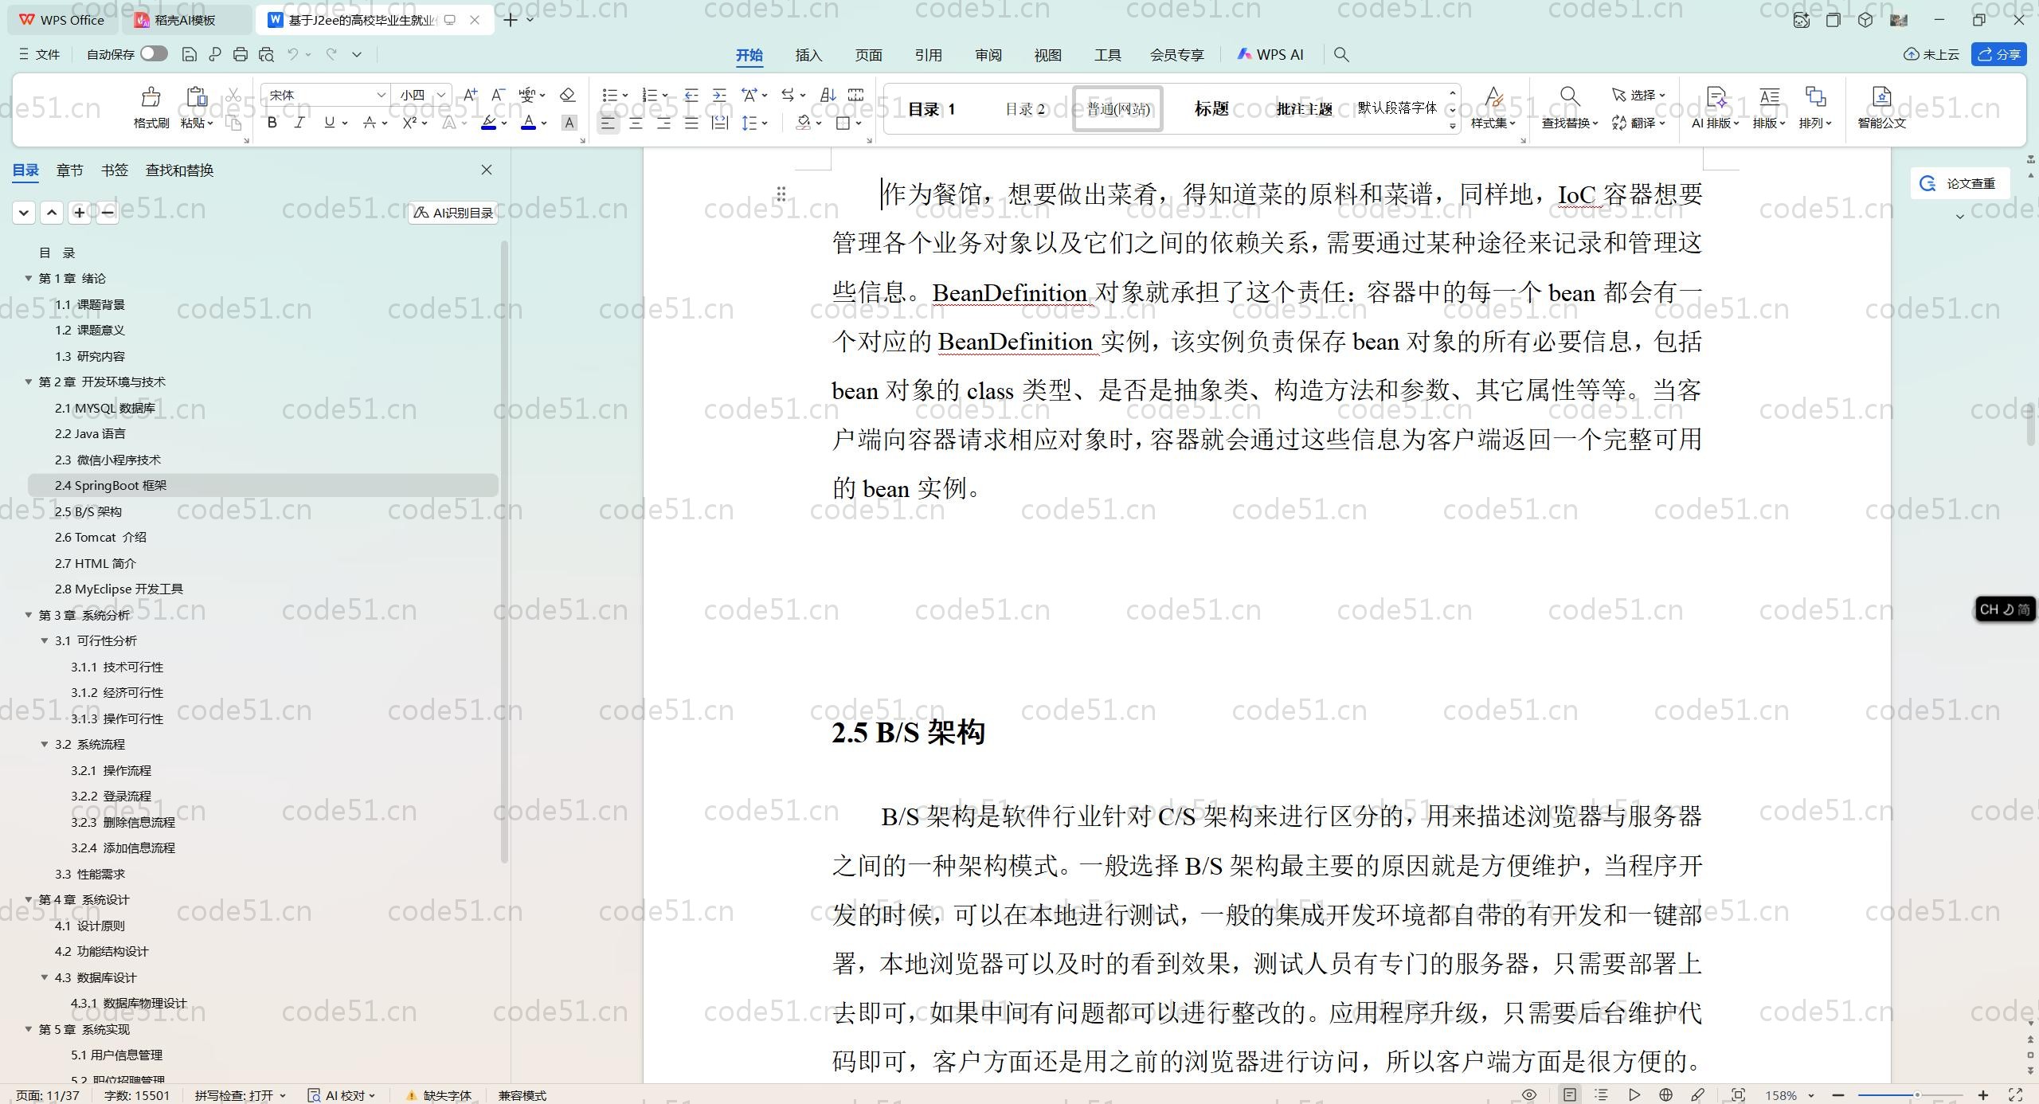Toggle eye protection mode icon in status bar
The width and height of the screenshot is (2039, 1104).
(x=1529, y=1095)
